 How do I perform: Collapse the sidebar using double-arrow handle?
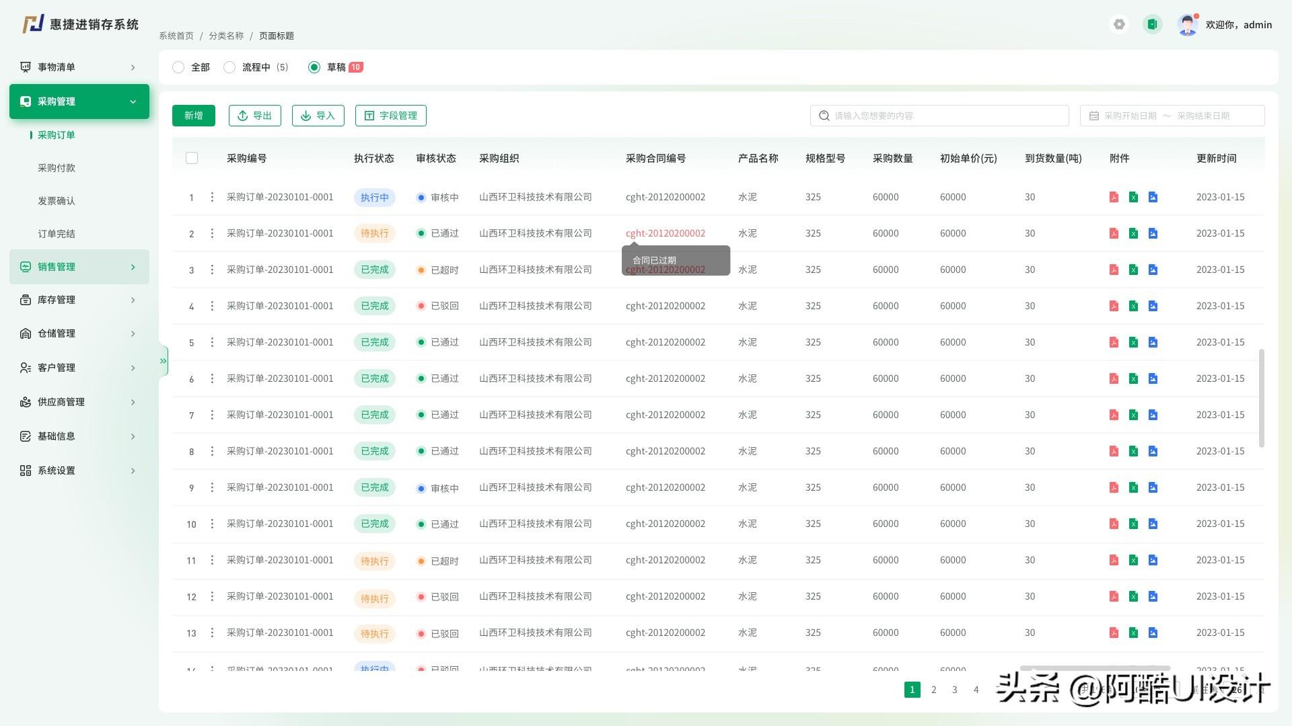tap(163, 361)
